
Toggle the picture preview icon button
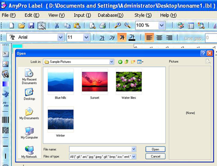pos(208,61)
